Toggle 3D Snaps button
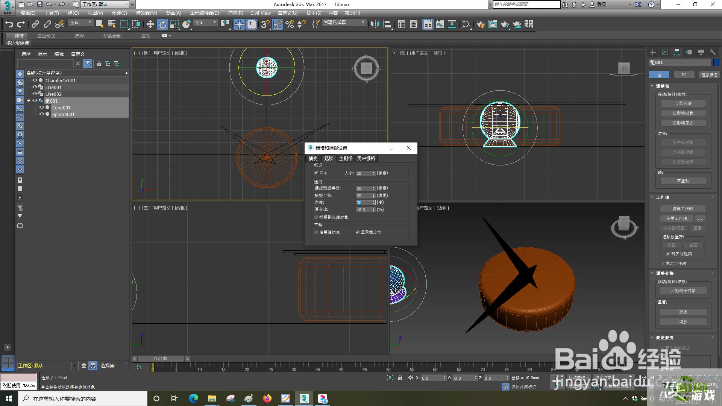 click(265, 24)
